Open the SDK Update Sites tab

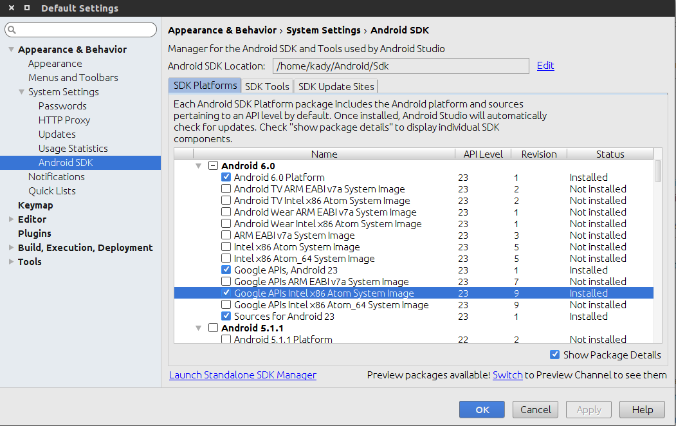pos(336,86)
